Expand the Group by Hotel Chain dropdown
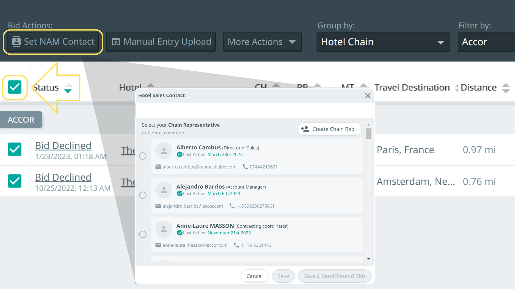The image size is (515, 289). click(x=383, y=42)
